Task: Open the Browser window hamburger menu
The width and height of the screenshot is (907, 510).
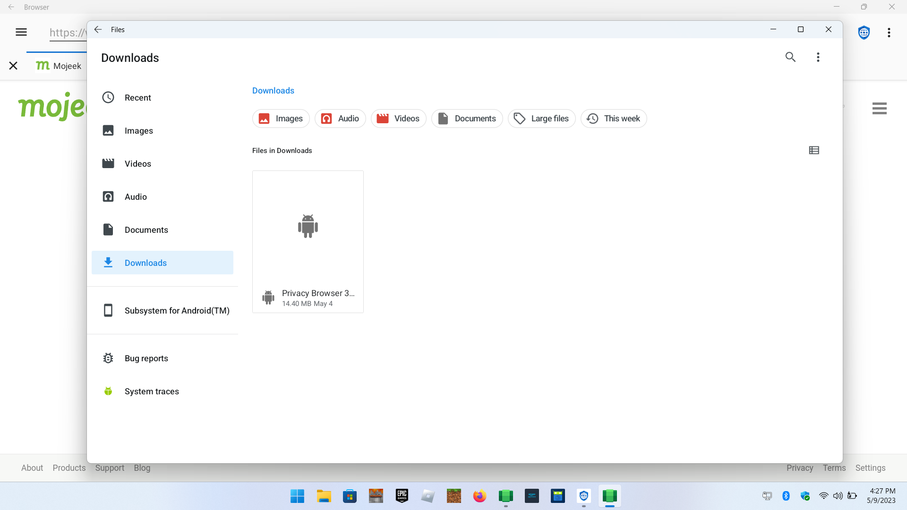Action: tap(21, 32)
